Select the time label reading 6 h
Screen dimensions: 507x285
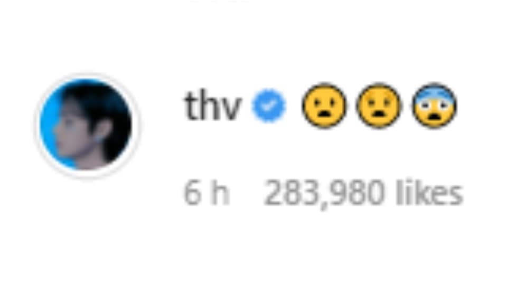point(206,194)
